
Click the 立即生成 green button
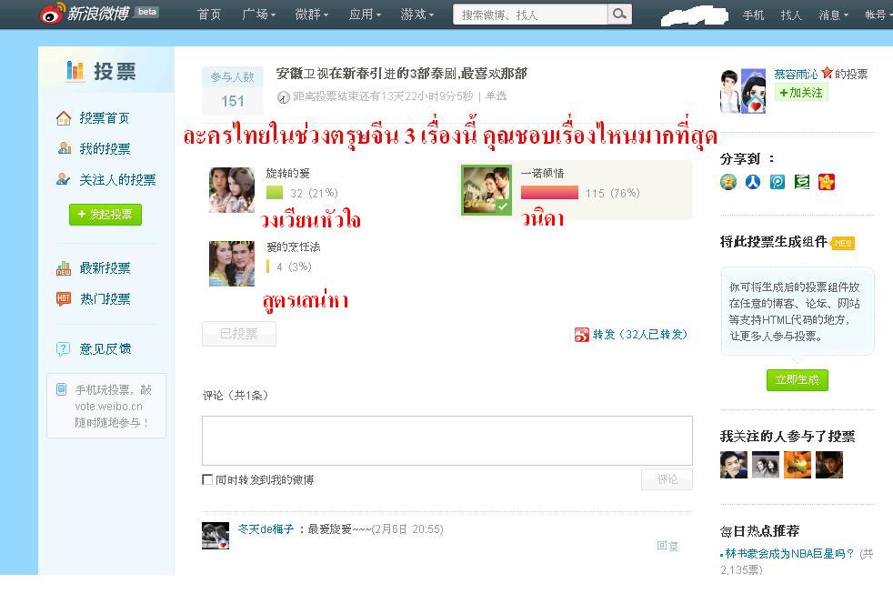point(798,380)
